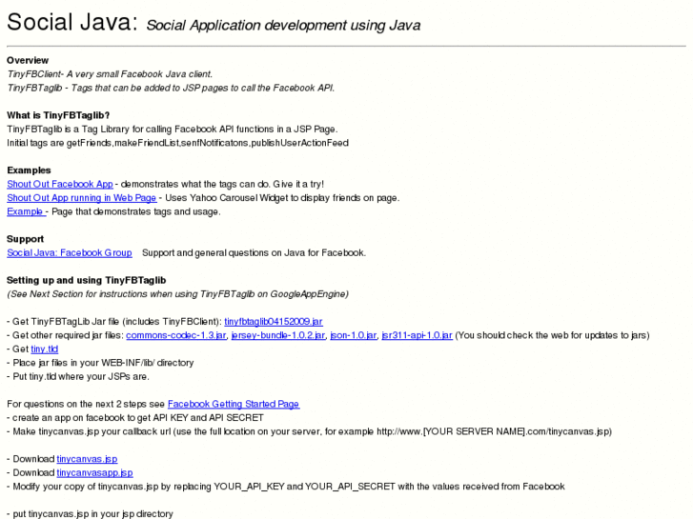Click the Overview heading

pos(28,61)
